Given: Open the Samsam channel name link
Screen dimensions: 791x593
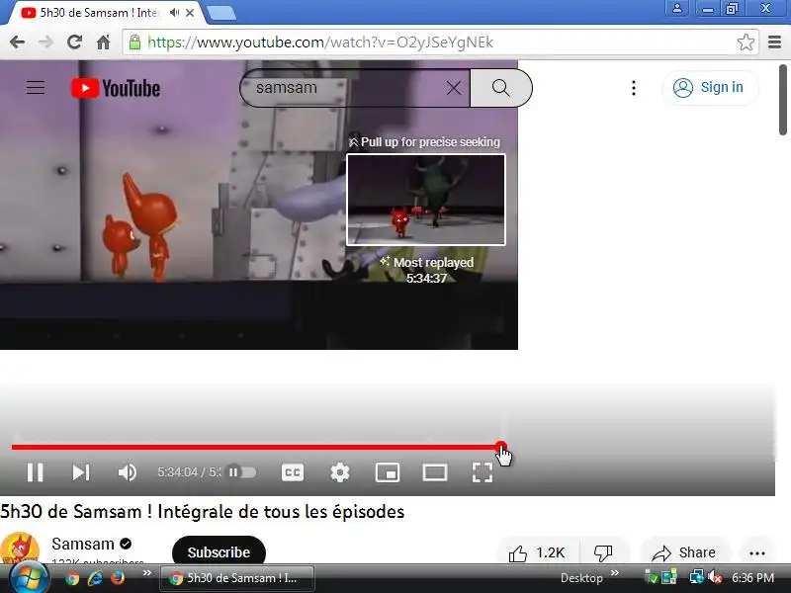Looking at the screenshot, I should [x=83, y=545].
